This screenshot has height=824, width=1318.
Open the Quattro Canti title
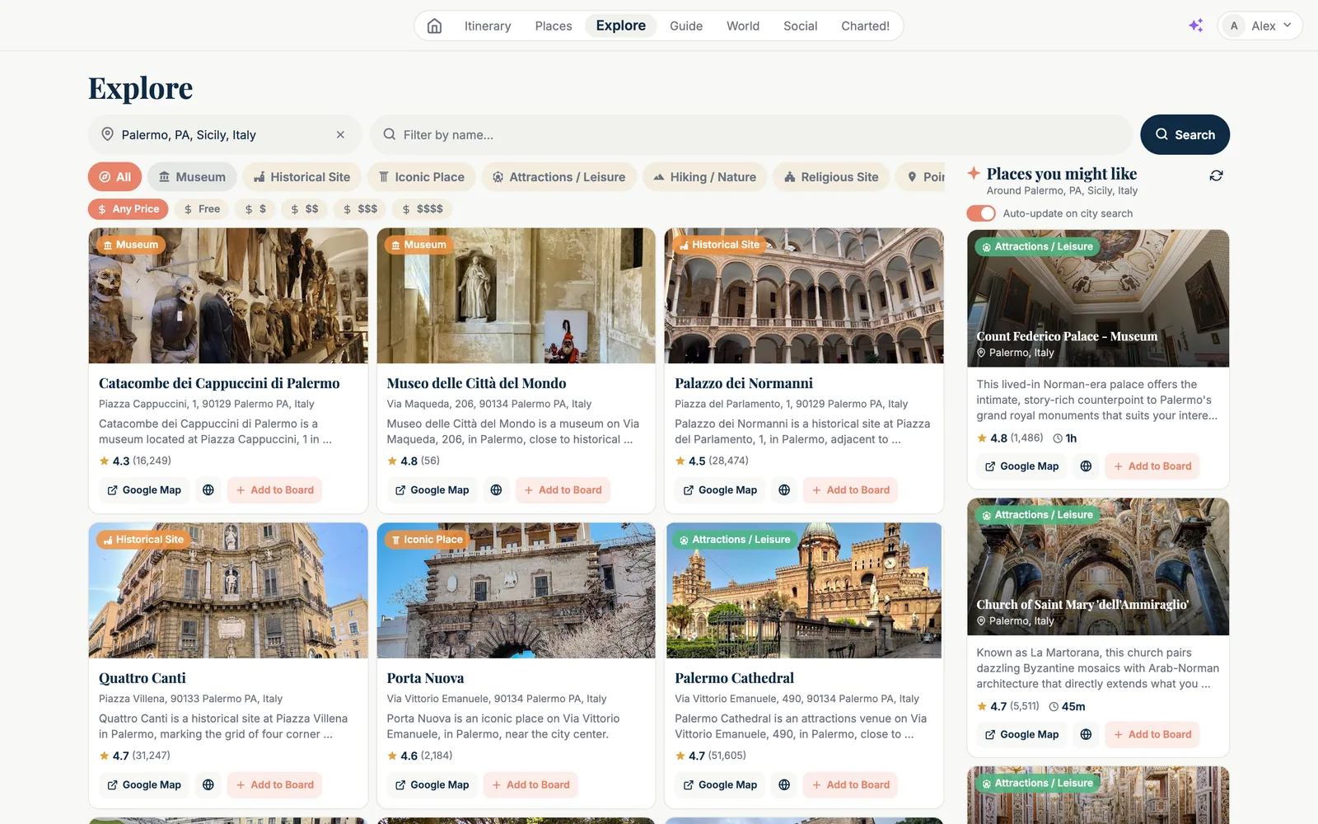(x=143, y=678)
